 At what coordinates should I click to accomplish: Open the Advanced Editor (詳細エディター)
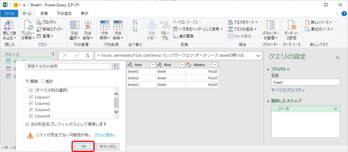point(50,29)
